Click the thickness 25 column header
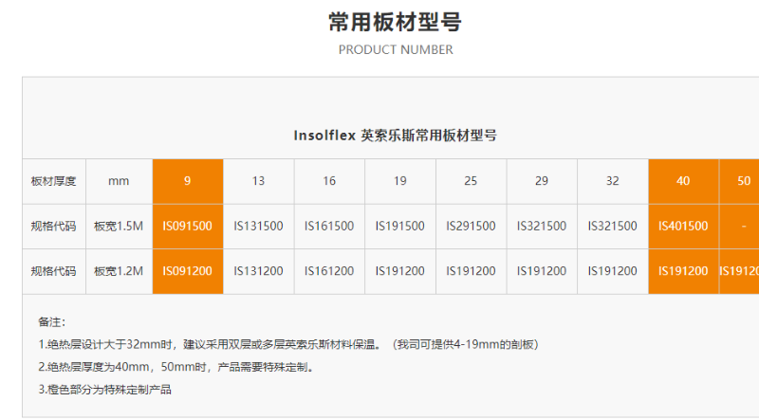This screenshot has width=759, height=420. pos(471,181)
